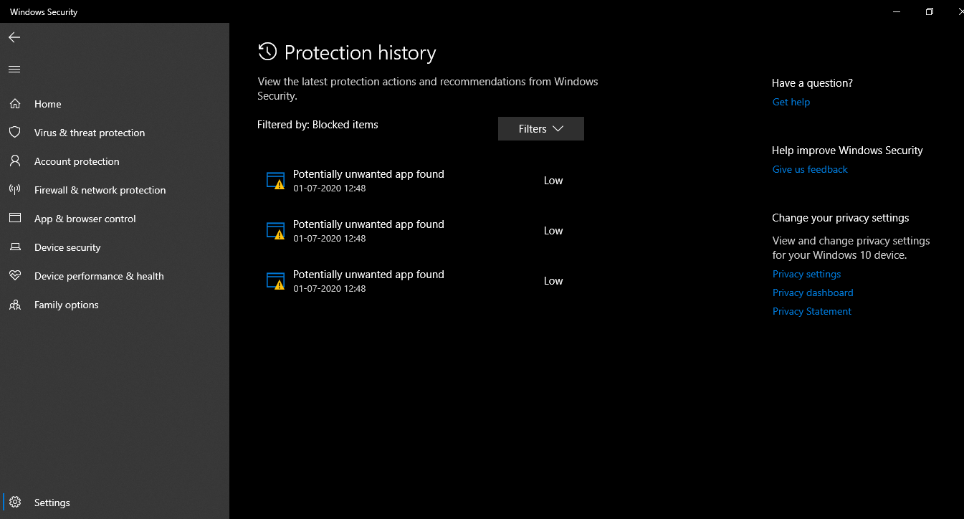Click the Device security laptop icon
The width and height of the screenshot is (964, 519).
pyautogui.click(x=14, y=247)
